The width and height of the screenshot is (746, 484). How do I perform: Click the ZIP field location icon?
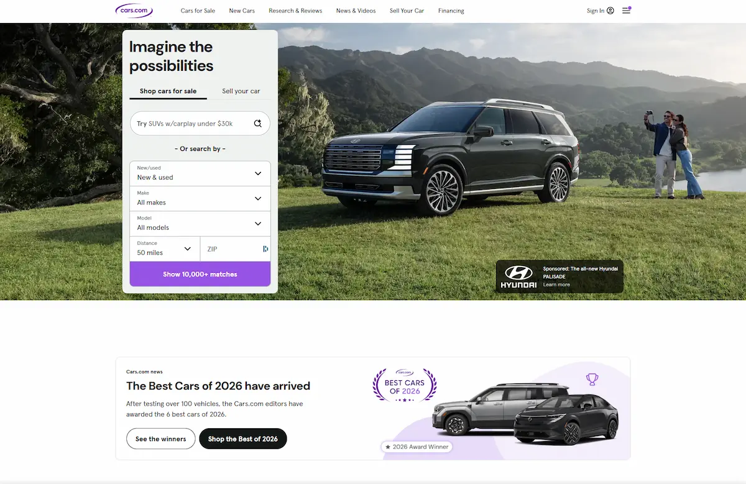pos(265,249)
